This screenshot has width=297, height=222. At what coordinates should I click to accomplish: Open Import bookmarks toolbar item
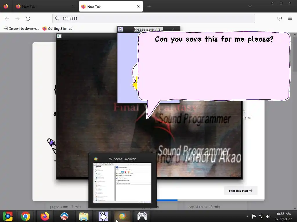pyautogui.click(x=21, y=29)
